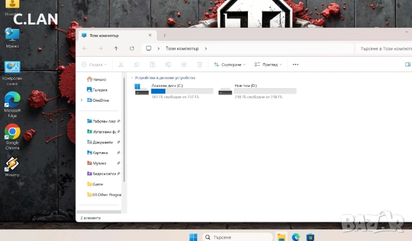Open the Изтеглени файлове pinned folder

(102, 131)
